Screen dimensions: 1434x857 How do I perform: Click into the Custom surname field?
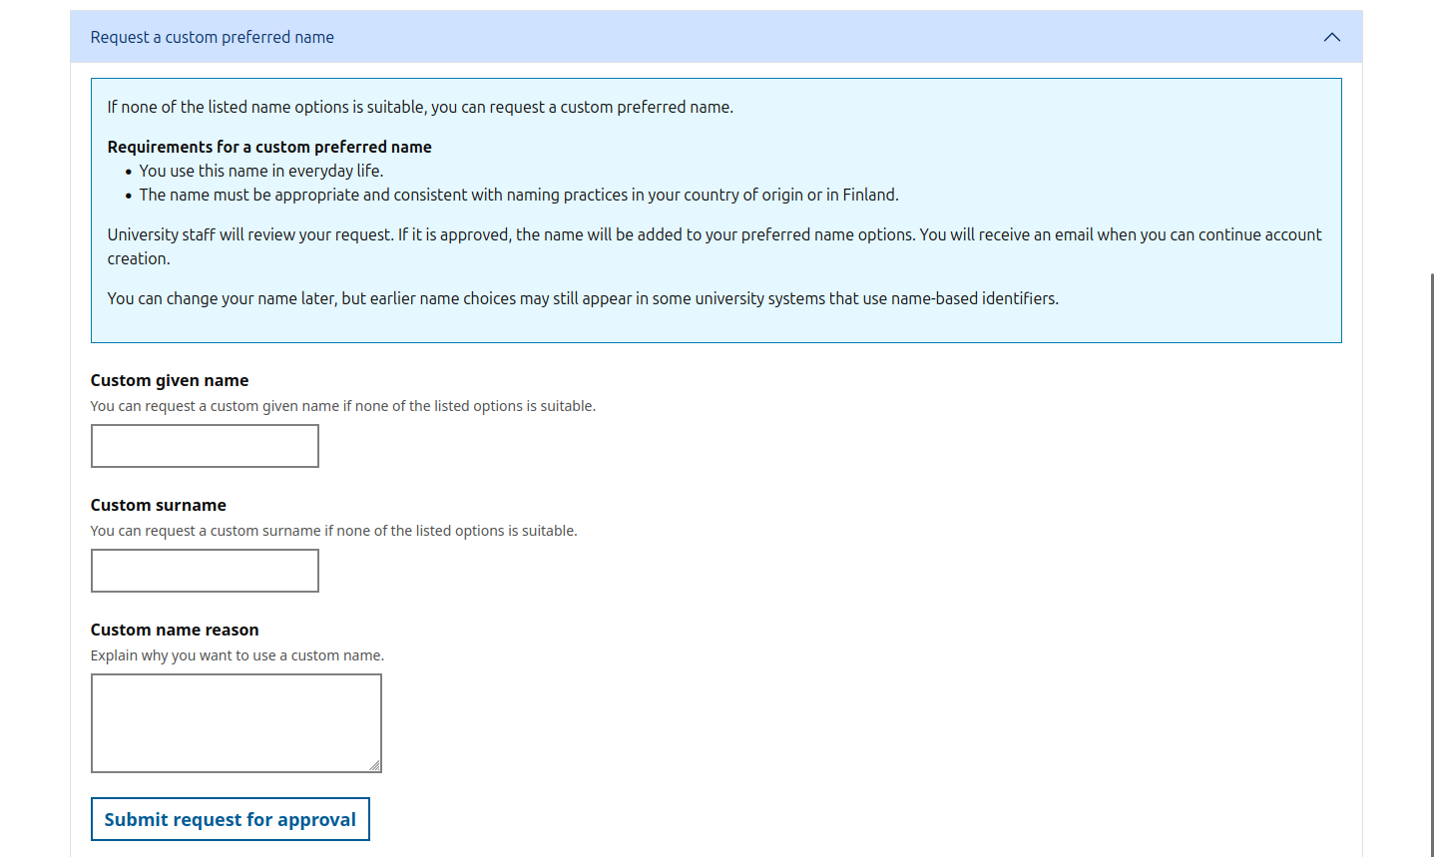coord(205,571)
